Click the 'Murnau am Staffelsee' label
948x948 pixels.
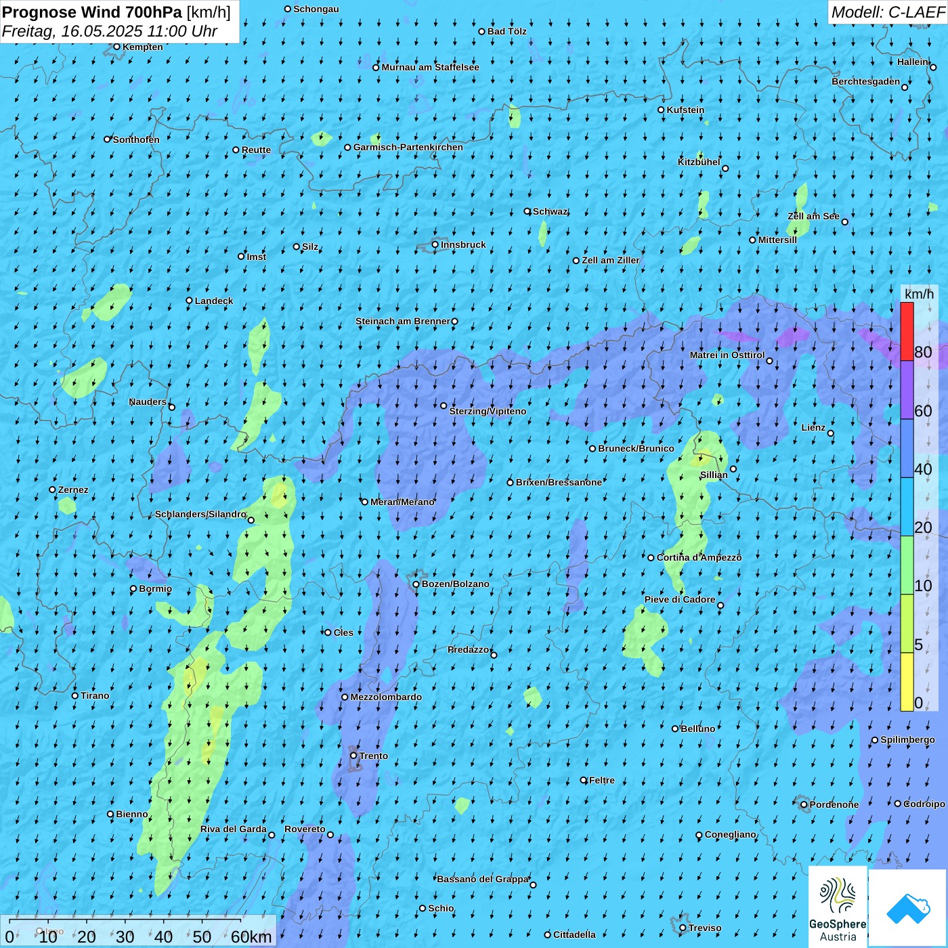(431, 67)
